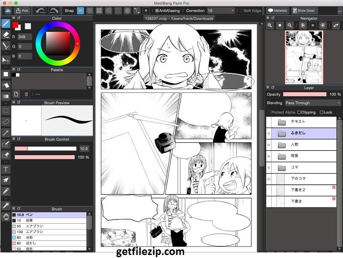The image size is (343, 258).
Task: Add new palette color with page icon
Action: point(16,94)
